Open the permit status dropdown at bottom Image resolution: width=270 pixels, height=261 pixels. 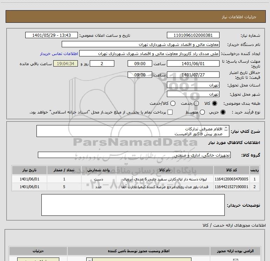coord(139,259)
